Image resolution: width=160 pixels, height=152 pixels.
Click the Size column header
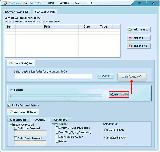[x=87, y=27]
